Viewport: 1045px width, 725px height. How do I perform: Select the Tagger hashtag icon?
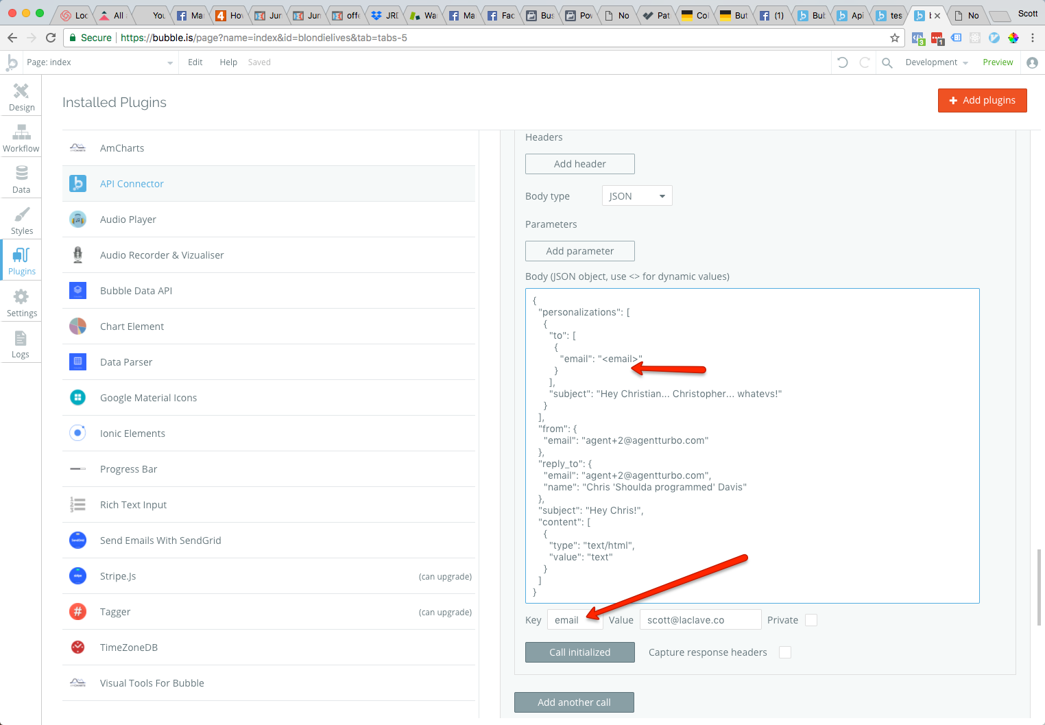pyautogui.click(x=78, y=612)
